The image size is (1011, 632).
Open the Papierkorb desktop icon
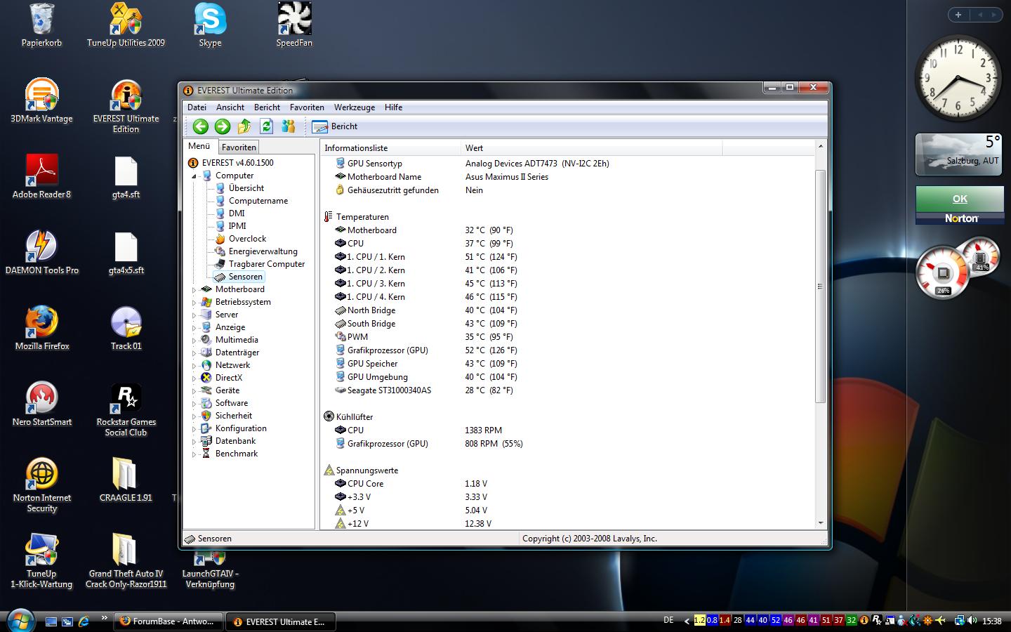41,26
